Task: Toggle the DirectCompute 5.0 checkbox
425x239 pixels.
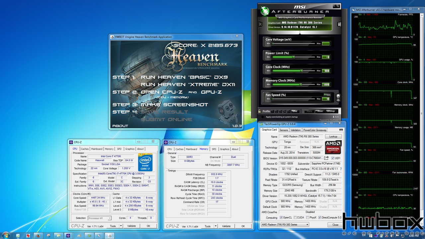Action: click(x=320, y=218)
